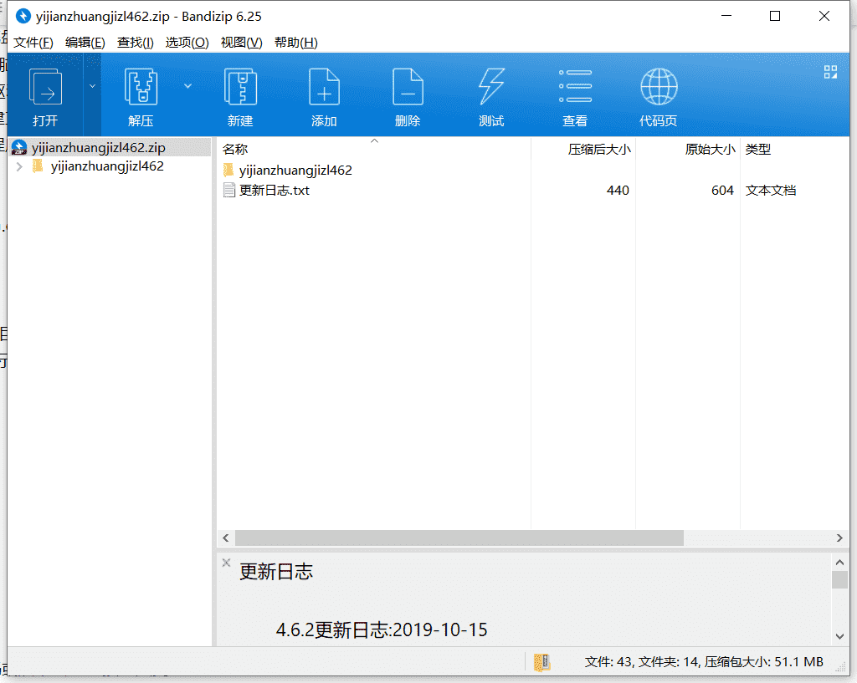Click the horizontal scrollbar thumb
Screen dimensions: 857x683
[x=459, y=538]
